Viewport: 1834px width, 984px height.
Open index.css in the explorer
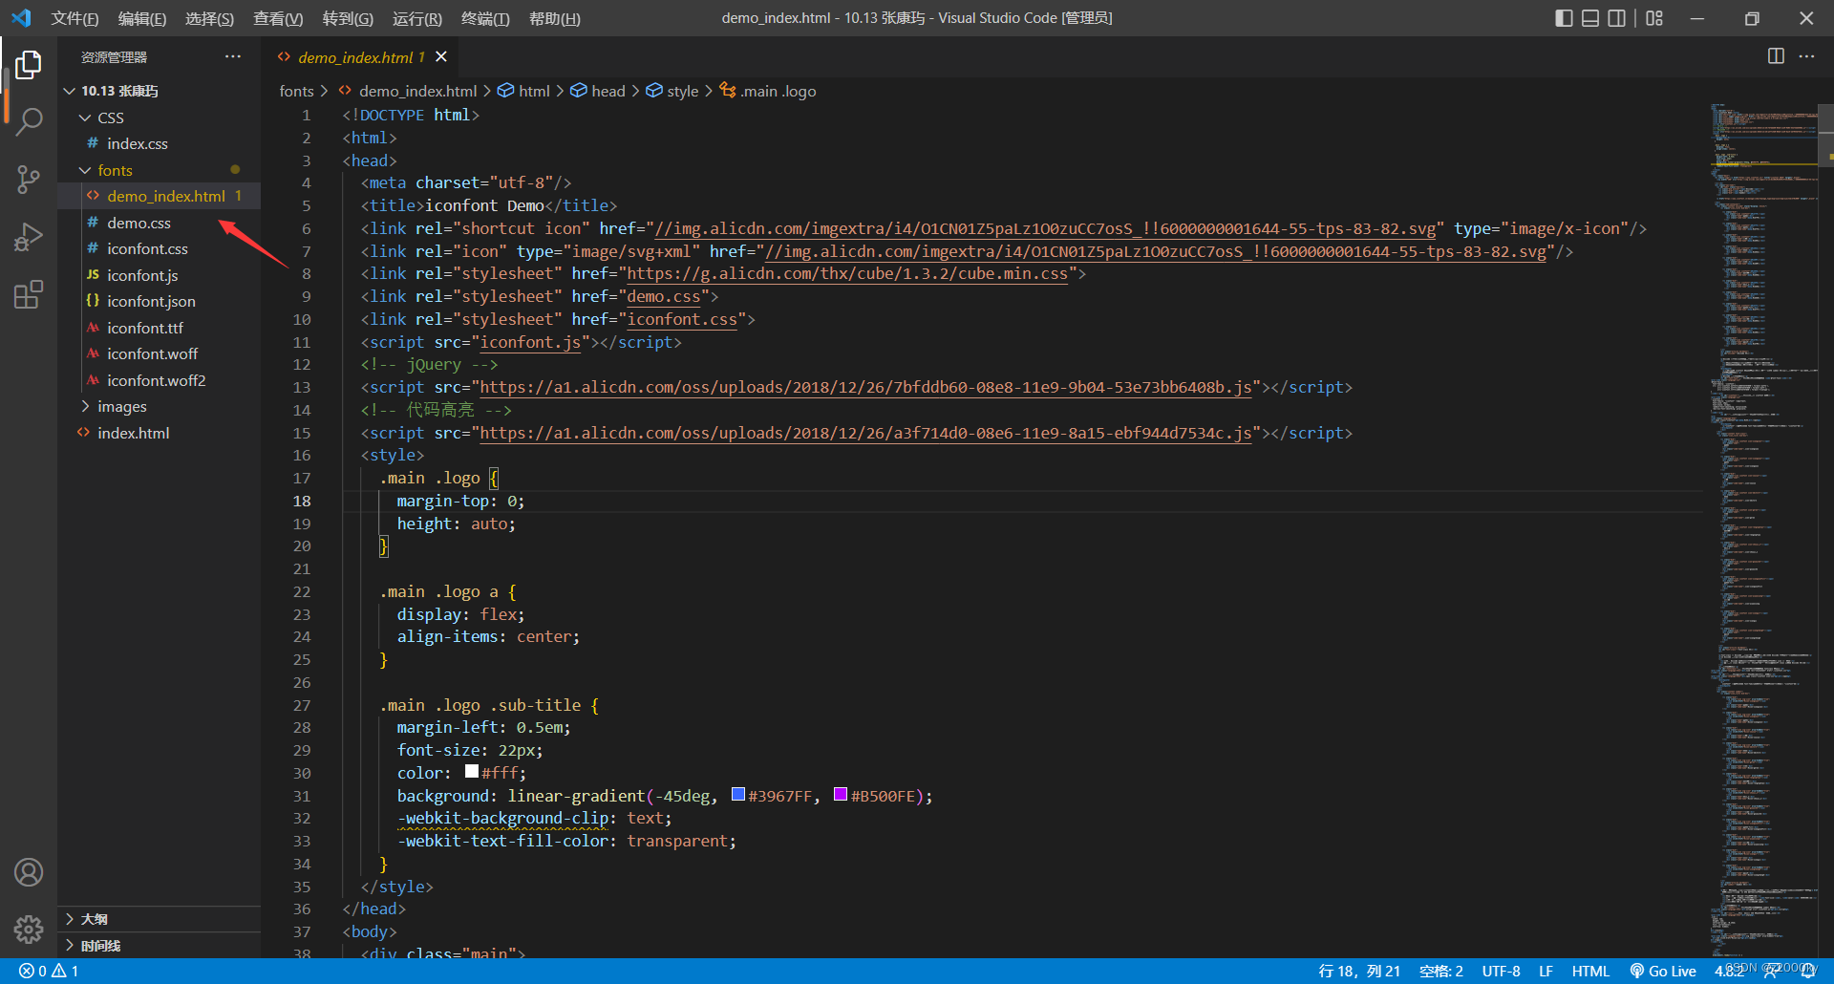click(159, 143)
